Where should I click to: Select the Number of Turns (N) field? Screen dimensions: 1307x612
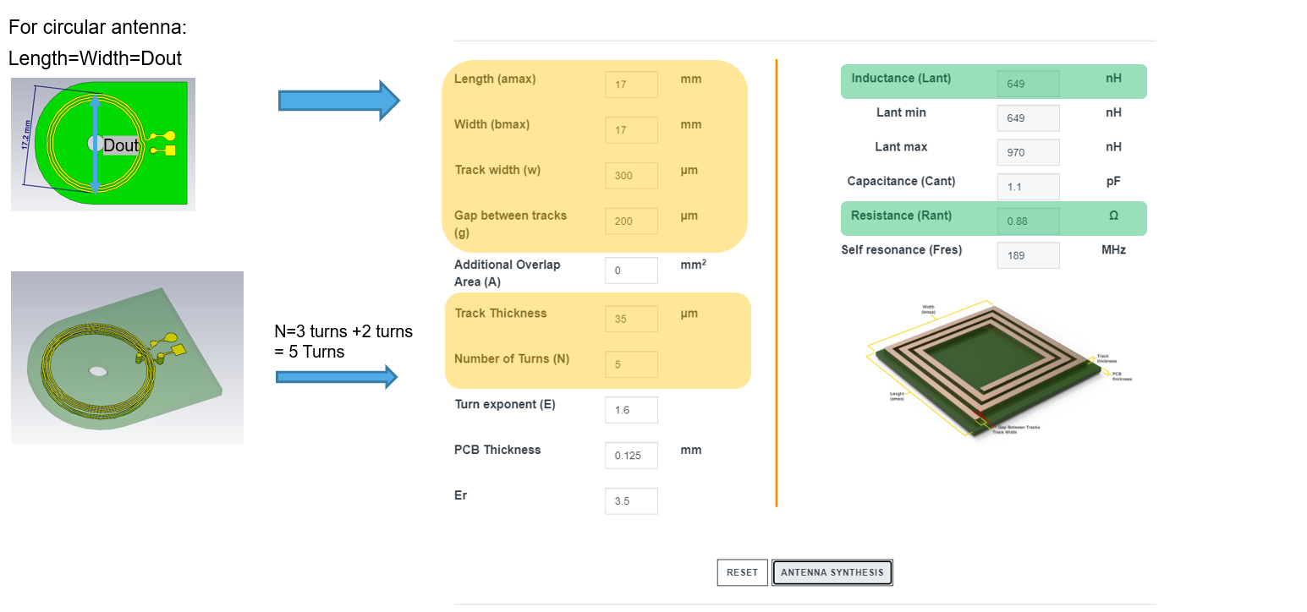(631, 364)
